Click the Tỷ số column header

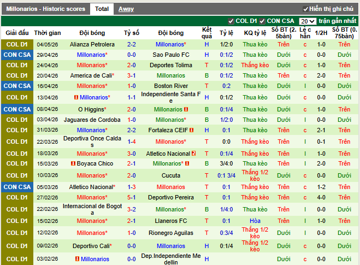point(132,33)
